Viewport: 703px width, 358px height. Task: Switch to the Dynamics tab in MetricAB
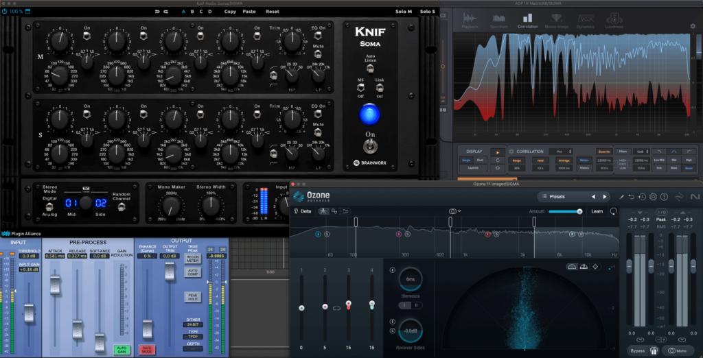coord(586,21)
